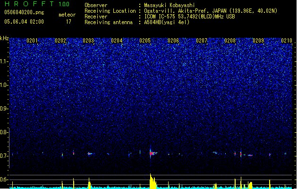Click the 0204 time marker
This screenshot has height=189, width=297.
(117, 41)
